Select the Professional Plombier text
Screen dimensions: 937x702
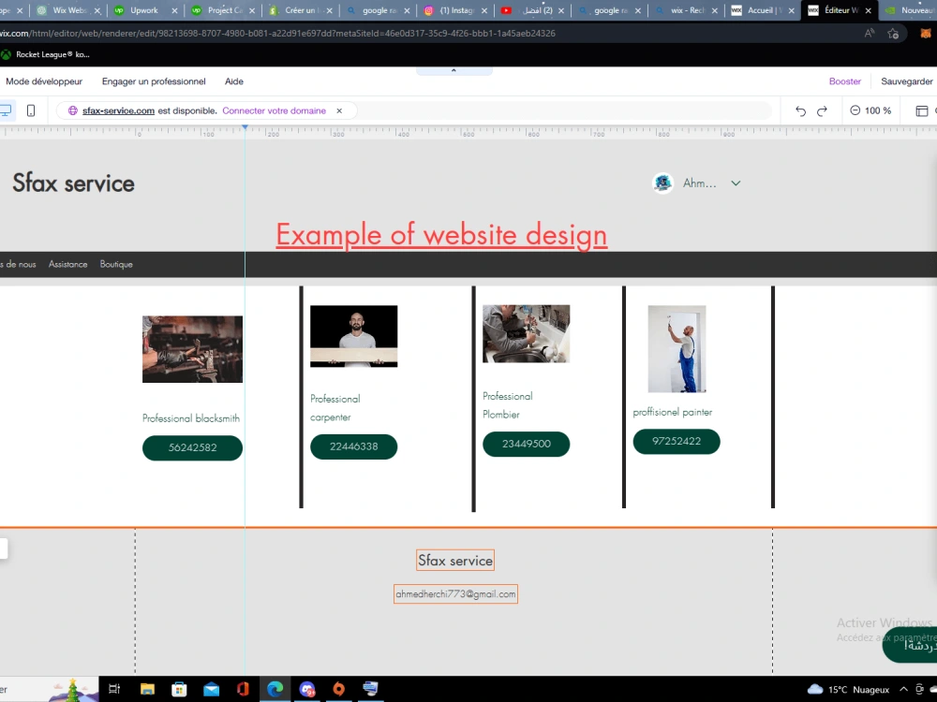(x=507, y=404)
